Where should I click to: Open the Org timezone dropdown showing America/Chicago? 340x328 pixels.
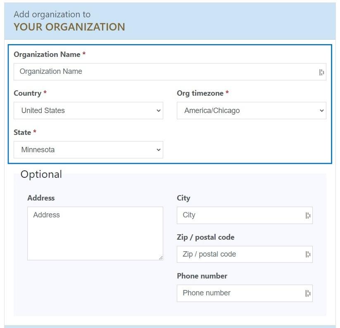pos(252,111)
